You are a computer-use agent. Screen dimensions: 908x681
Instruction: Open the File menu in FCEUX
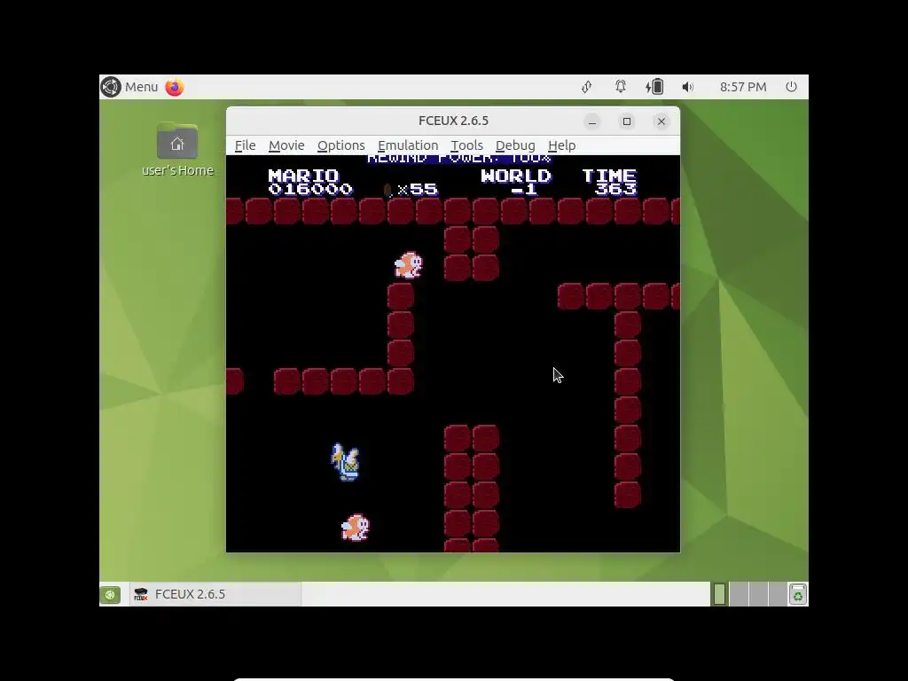[245, 145]
